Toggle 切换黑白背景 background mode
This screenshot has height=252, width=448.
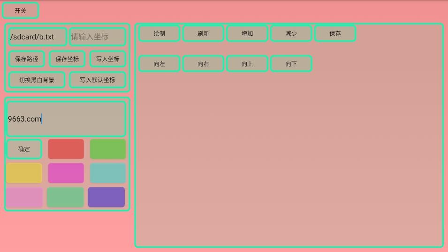pos(37,80)
